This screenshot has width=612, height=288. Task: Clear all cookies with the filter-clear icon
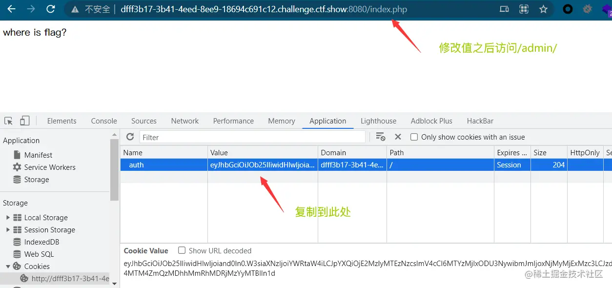point(381,137)
